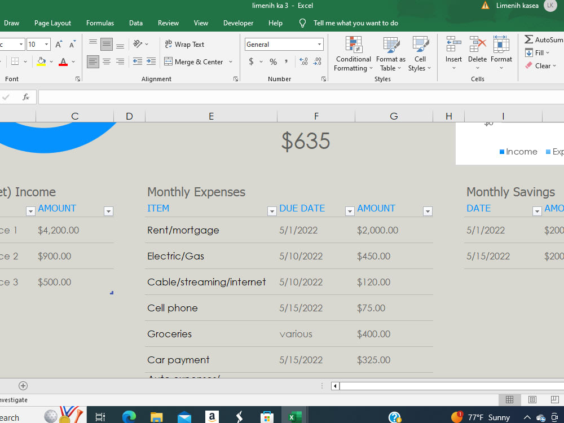564x423 pixels.
Task: Open Merge & Center dropdown arrow
Action: pos(231,62)
